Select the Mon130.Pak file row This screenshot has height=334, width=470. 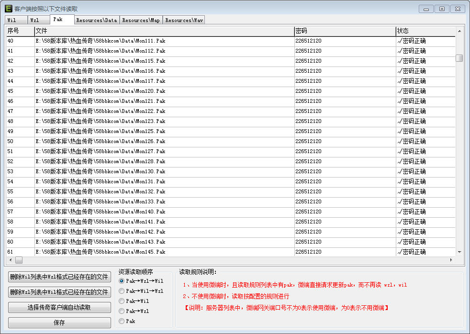tap(231, 172)
